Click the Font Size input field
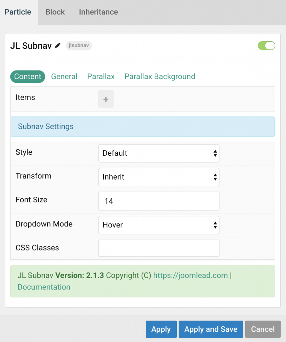This screenshot has width=286, height=342. pyautogui.click(x=158, y=201)
